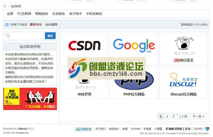Open the 站点收录 breadcrumb link
The height and width of the screenshot is (137, 213).
click(x=16, y=6)
